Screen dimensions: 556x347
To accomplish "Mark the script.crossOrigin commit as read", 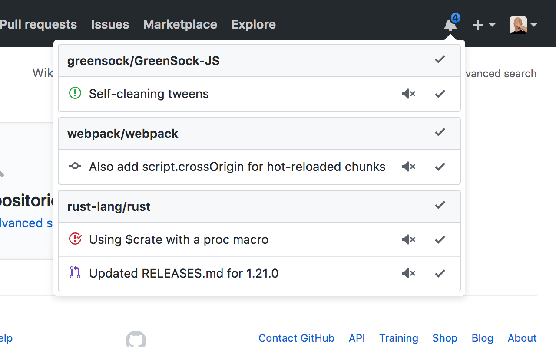I will pyautogui.click(x=440, y=167).
